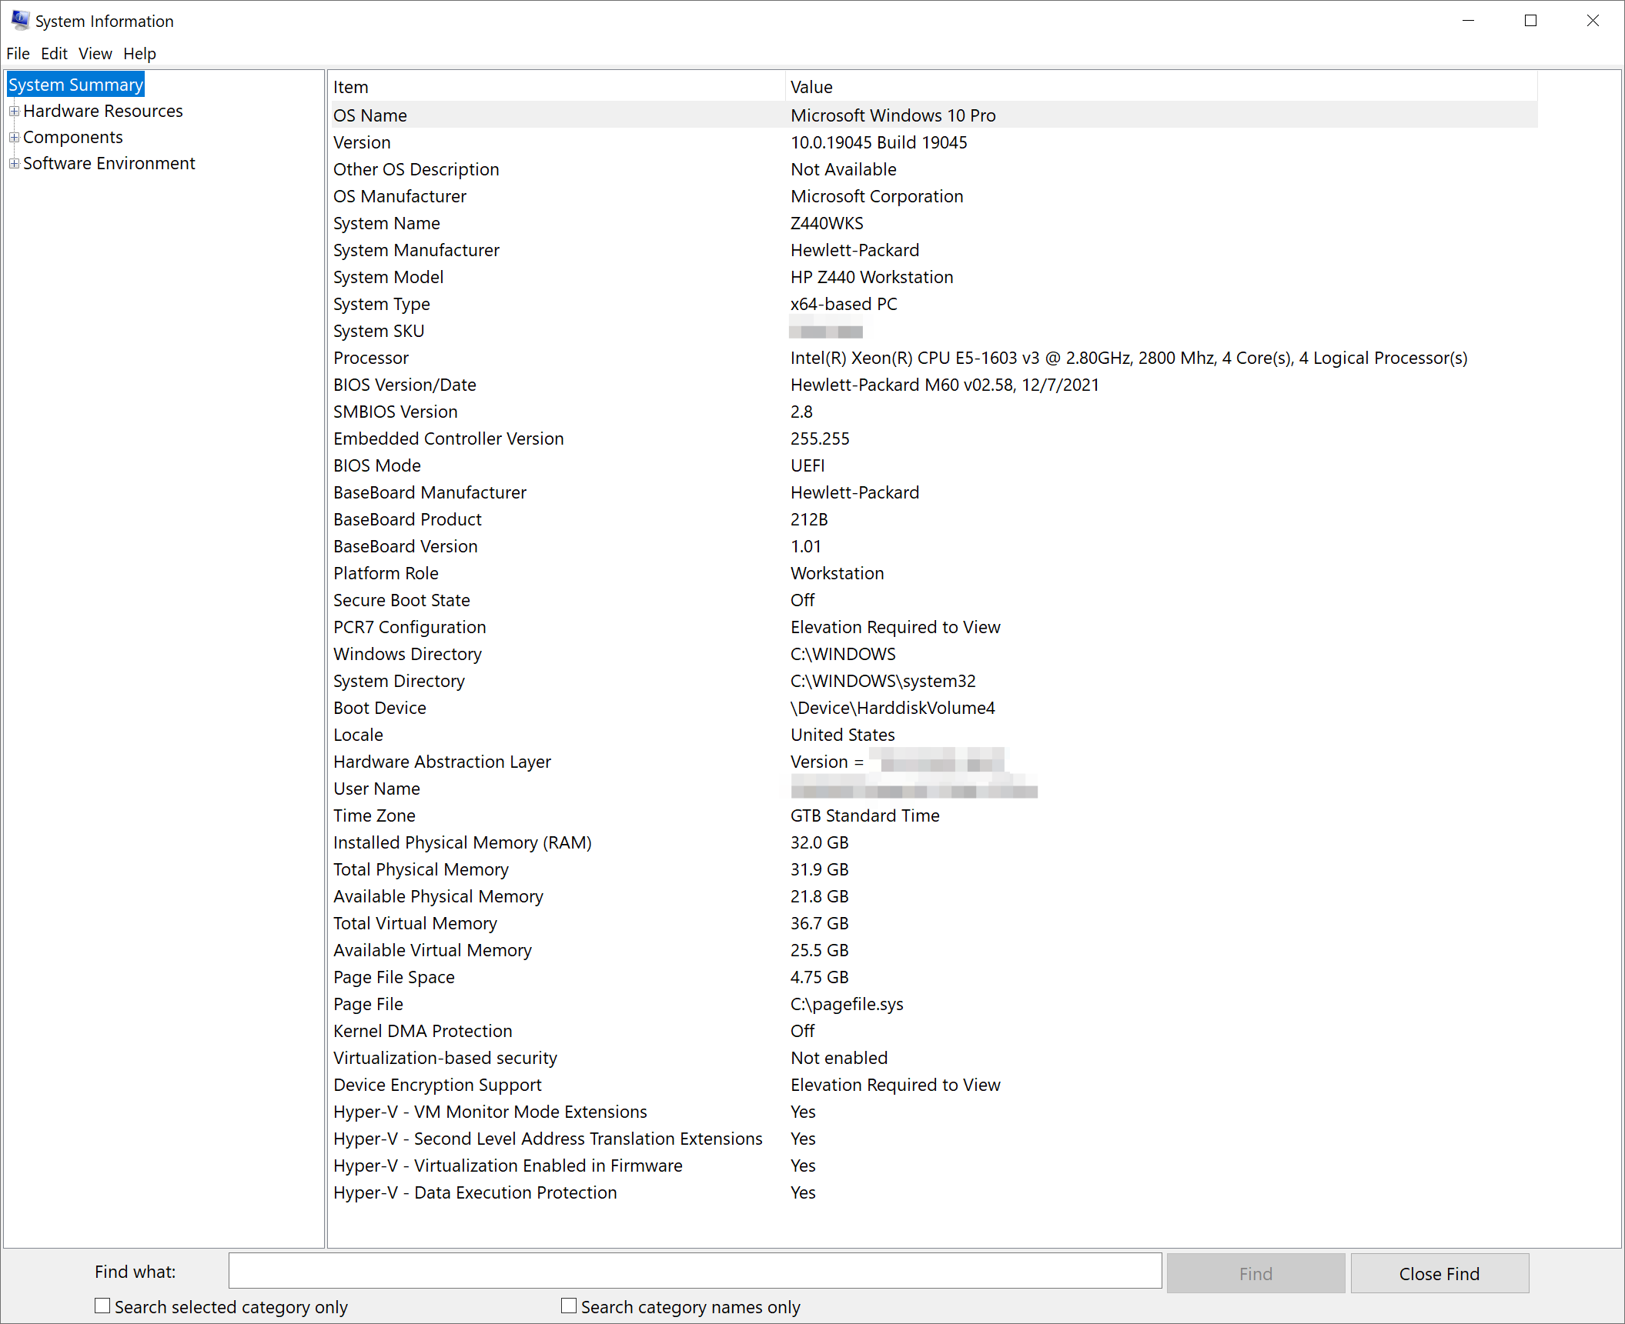Select the OS Name row

[x=539, y=115]
